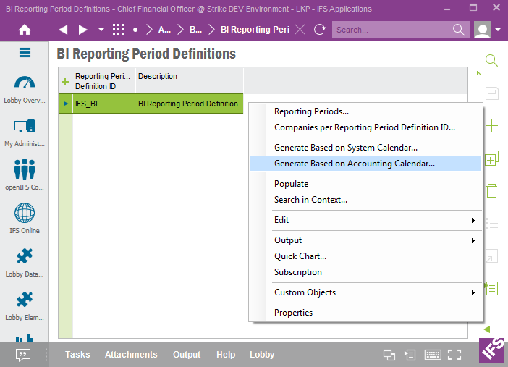Go back using the left arrow

point(63,30)
